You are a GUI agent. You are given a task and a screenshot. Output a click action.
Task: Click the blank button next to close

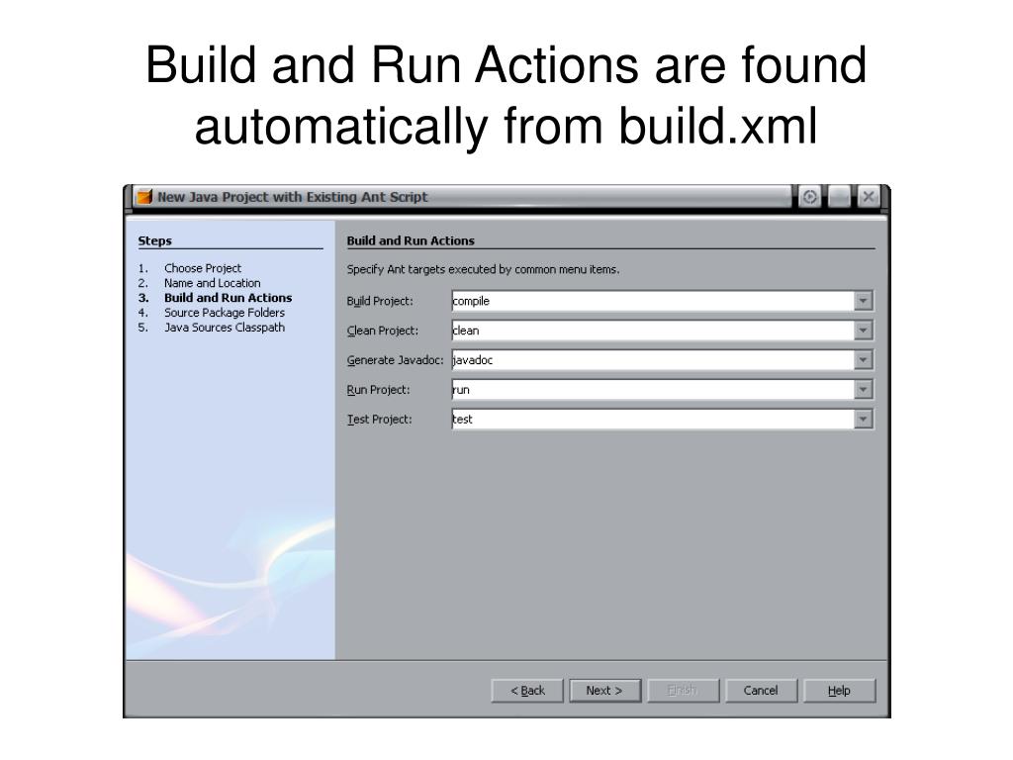839,197
